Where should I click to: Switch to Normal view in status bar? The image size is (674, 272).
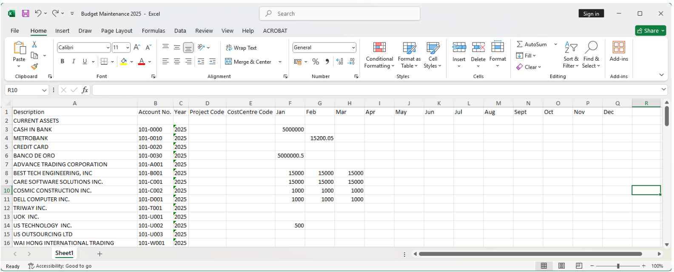(544, 266)
